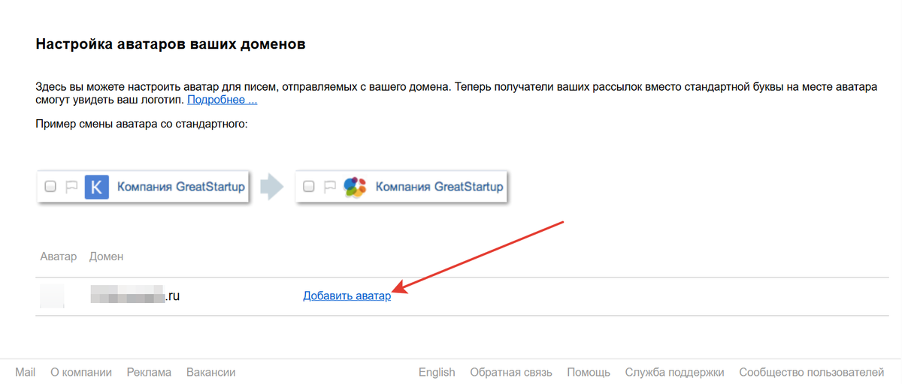This screenshot has height=384, width=902.
Task: Click the heading "Настройка аватаров ваших доменов"
Action: coord(171,43)
